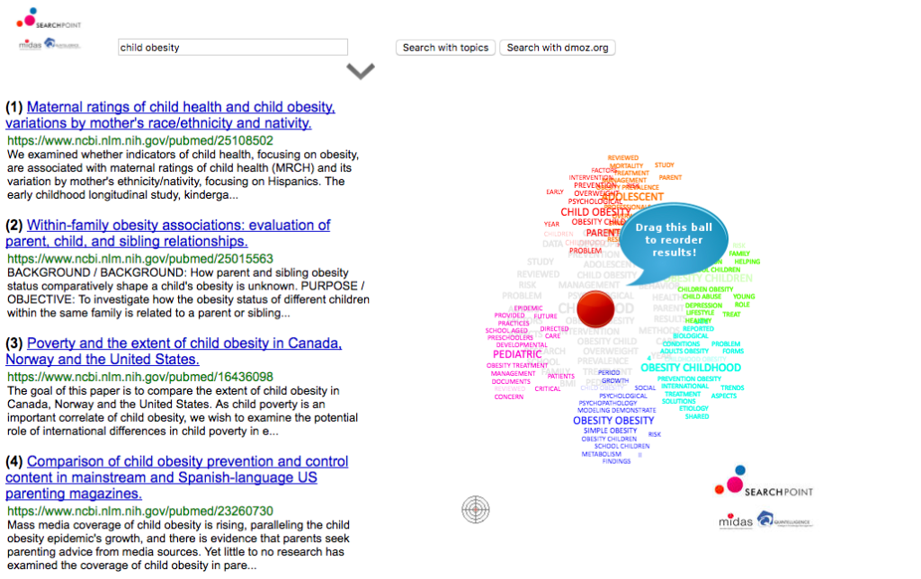This screenshot has width=921, height=579.
Task: Select the "PREVENTION OBESITY" keyword
Action: [689, 379]
